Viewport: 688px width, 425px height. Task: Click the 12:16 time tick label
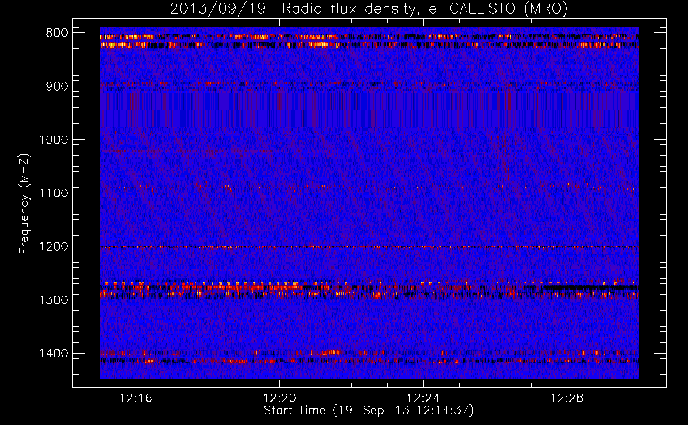pyautogui.click(x=136, y=398)
